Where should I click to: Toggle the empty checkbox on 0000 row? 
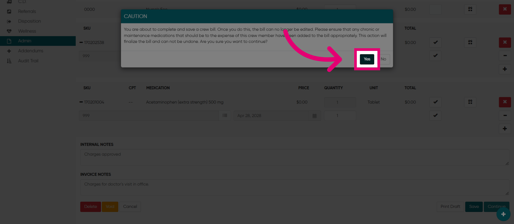click(x=435, y=9)
